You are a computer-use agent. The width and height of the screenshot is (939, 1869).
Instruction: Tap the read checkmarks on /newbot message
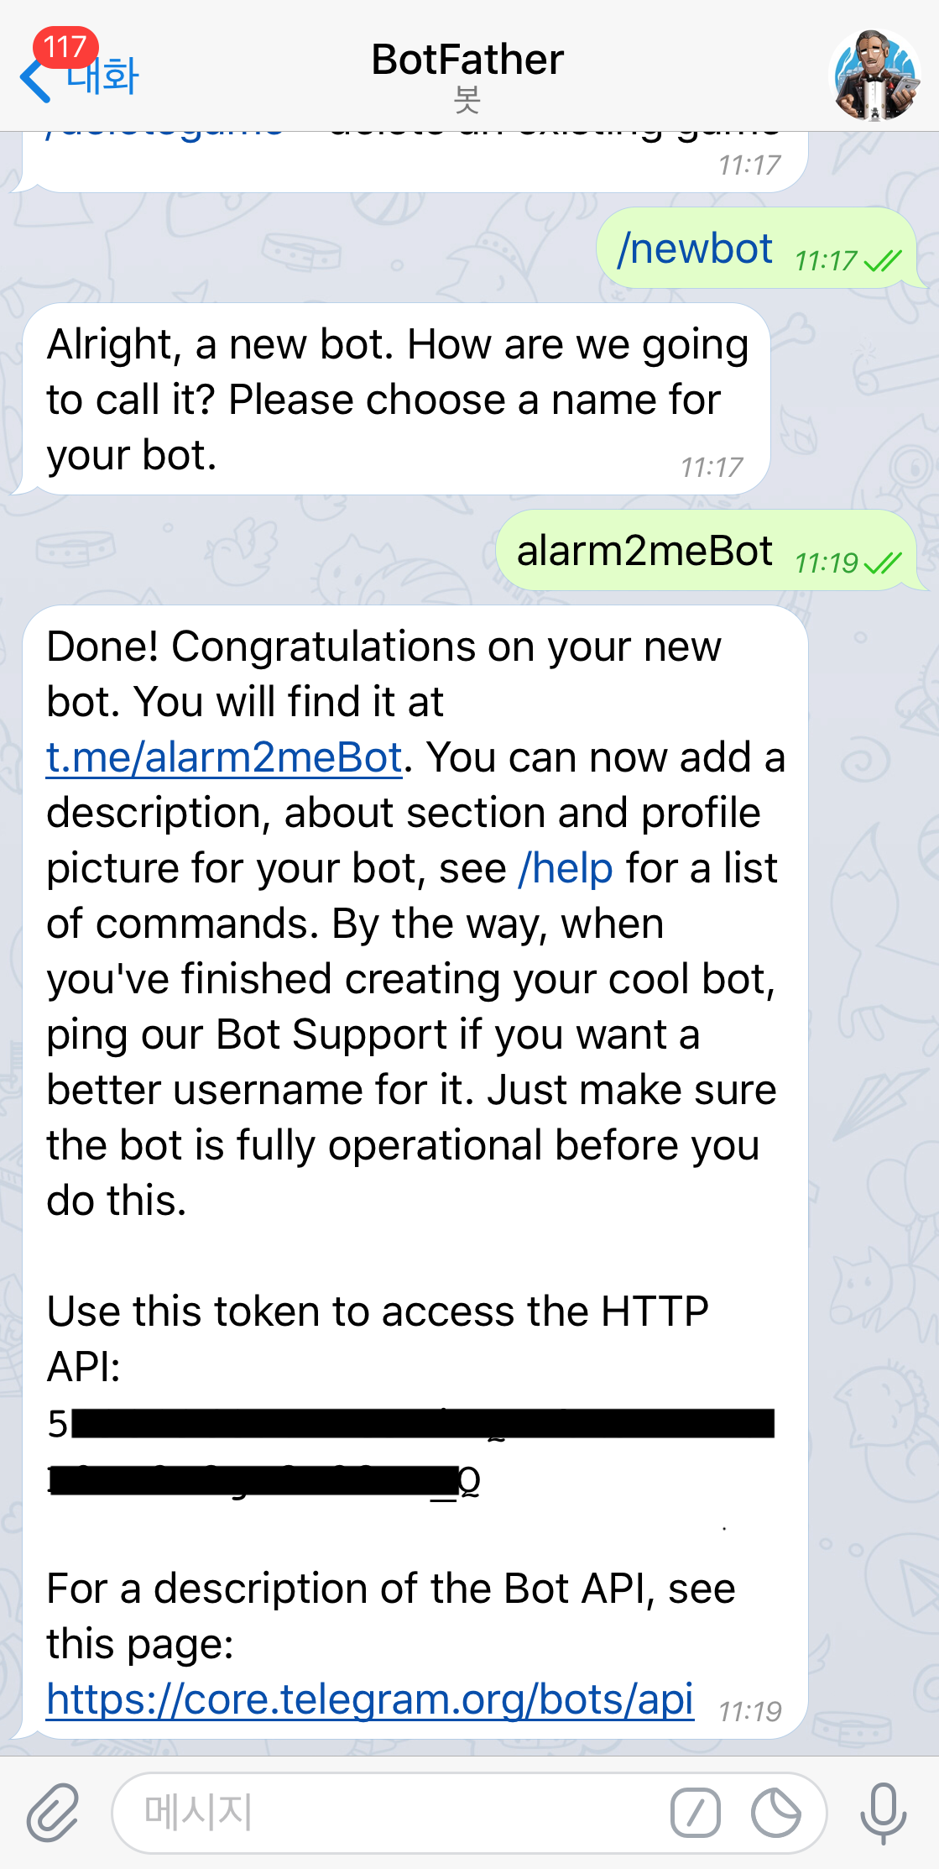pos(882,261)
